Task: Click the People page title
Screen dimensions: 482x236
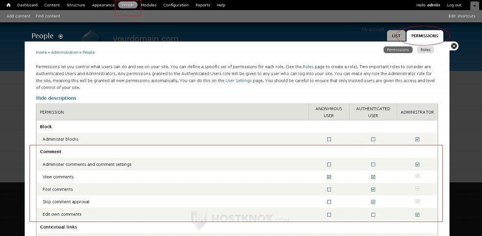Action: point(43,36)
